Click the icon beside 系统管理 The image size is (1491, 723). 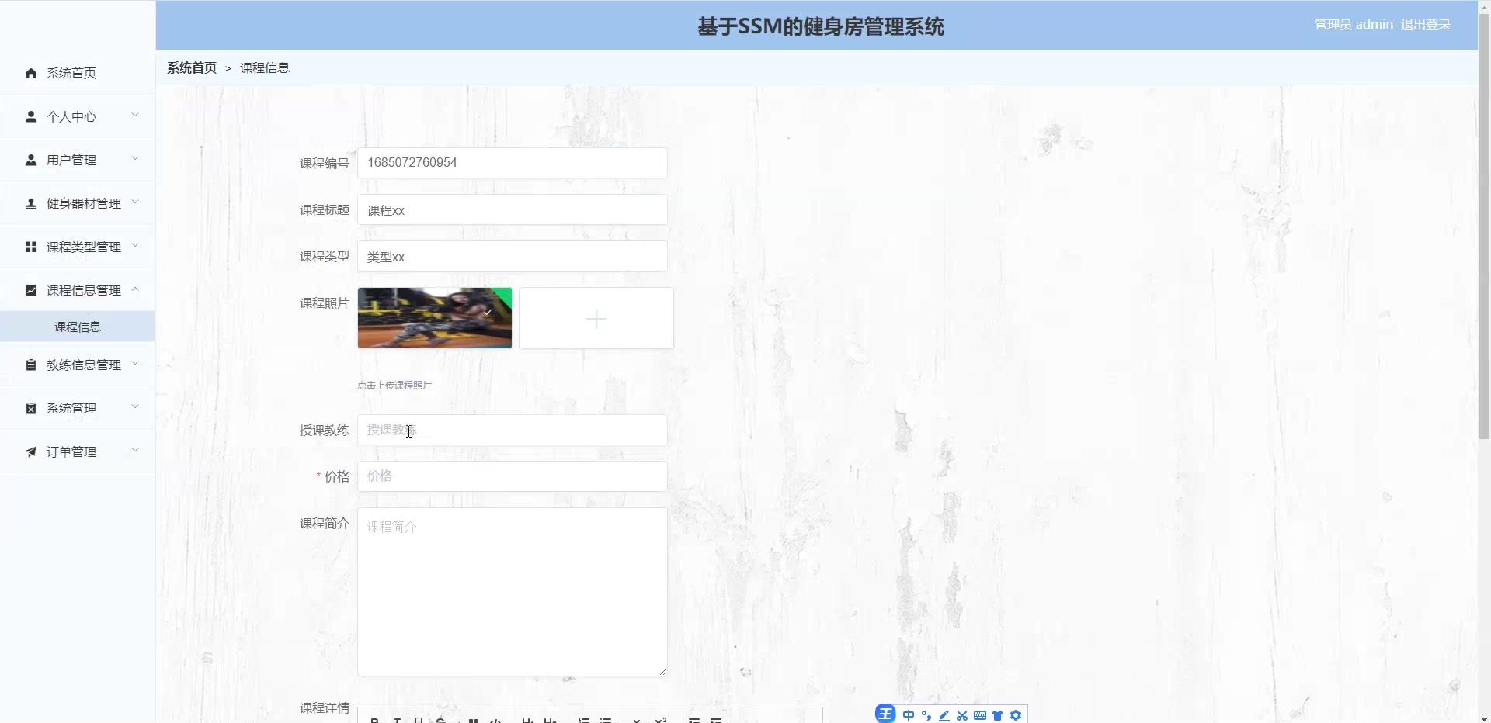[x=31, y=408]
